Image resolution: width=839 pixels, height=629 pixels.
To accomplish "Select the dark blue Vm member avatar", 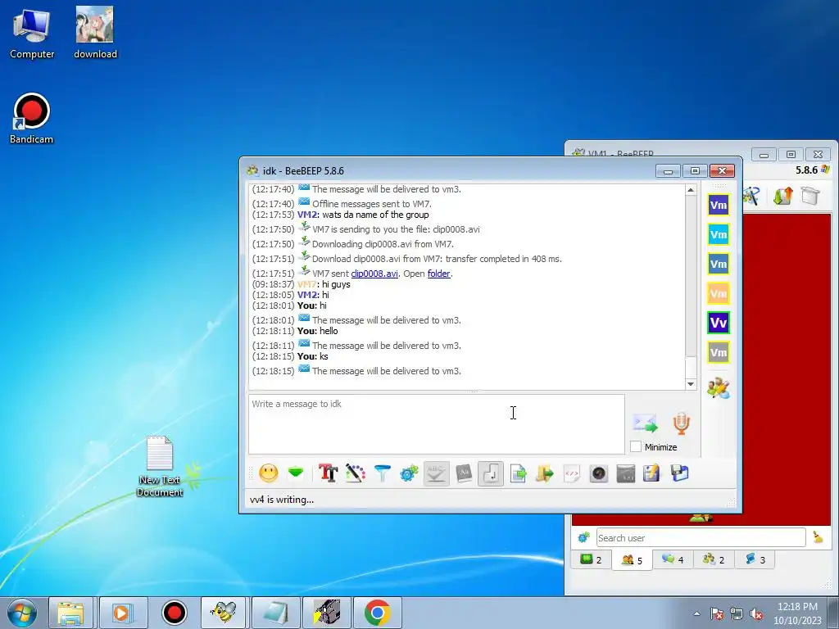I will [x=718, y=205].
